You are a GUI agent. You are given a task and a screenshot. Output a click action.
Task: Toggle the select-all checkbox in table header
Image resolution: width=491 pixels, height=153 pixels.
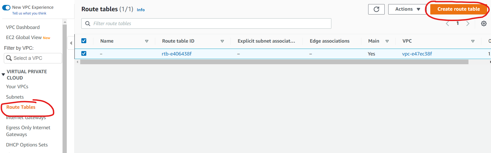(84, 41)
